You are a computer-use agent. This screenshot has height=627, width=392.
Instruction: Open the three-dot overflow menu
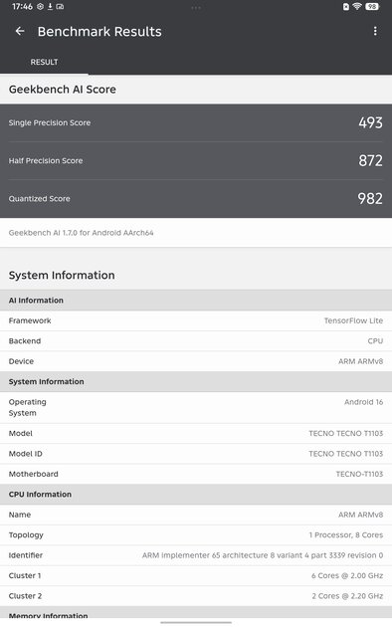[x=375, y=31]
